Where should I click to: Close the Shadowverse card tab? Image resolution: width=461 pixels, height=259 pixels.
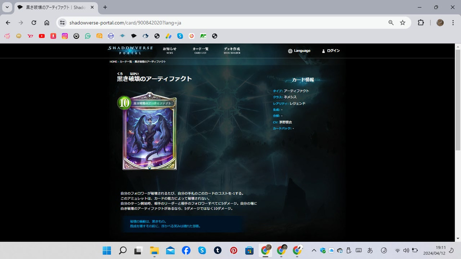coord(92,7)
